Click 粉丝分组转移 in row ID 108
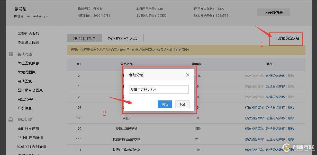 click(275, 118)
